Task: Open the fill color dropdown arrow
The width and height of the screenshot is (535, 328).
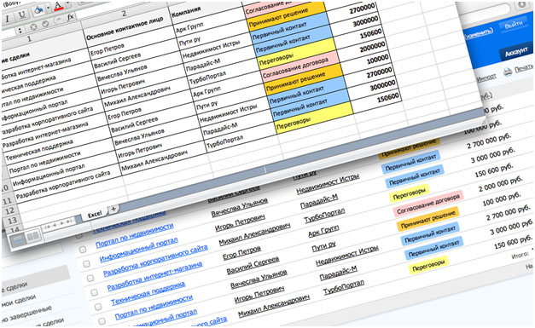Action: tap(48, 8)
